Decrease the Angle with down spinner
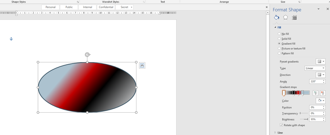 click(324, 83)
